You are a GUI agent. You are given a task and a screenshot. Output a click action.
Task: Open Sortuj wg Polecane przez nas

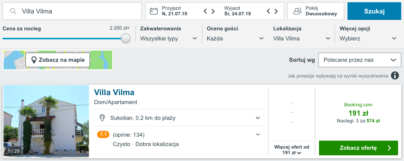pos(360,60)
